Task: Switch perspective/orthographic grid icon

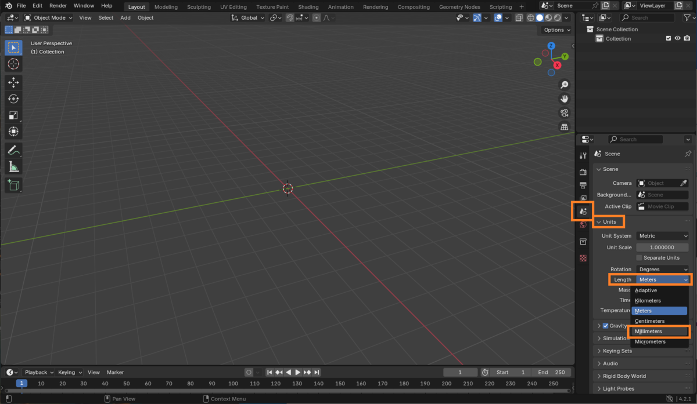Action: 564,127
